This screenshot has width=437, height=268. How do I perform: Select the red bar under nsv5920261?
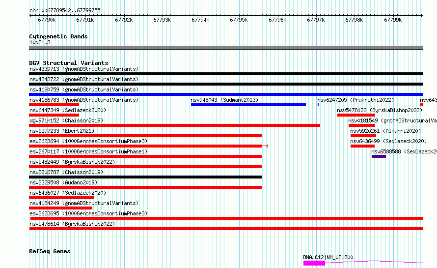[363, 136]
